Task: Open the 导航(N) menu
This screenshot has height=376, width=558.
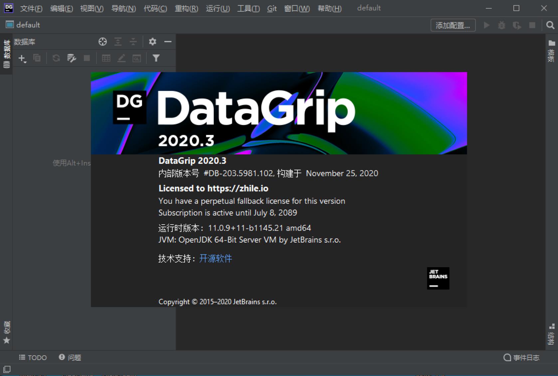Action: coord(123,8)
